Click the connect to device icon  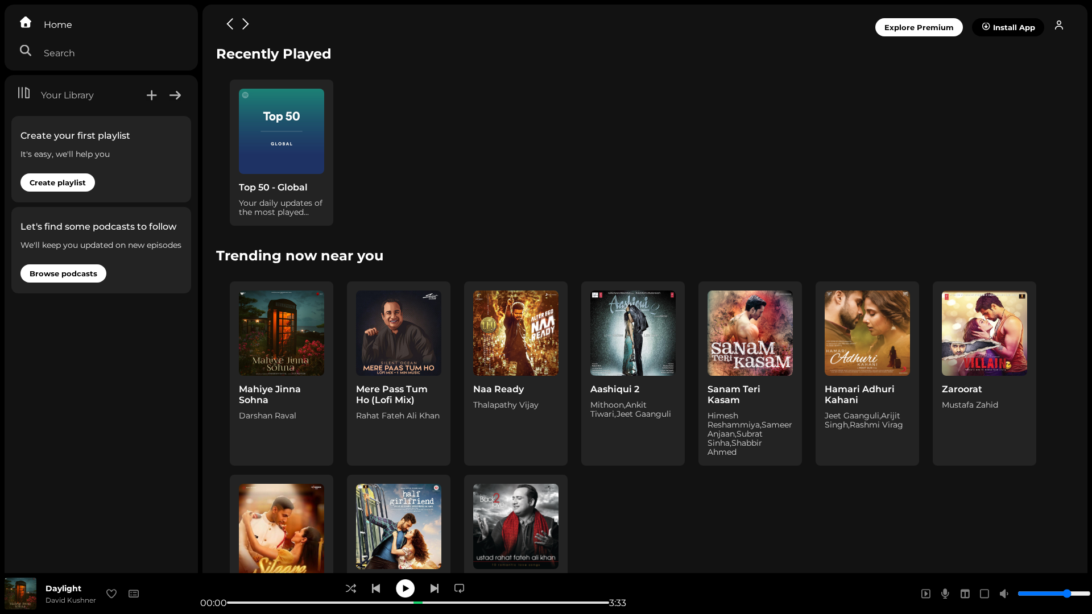point(985,594)
